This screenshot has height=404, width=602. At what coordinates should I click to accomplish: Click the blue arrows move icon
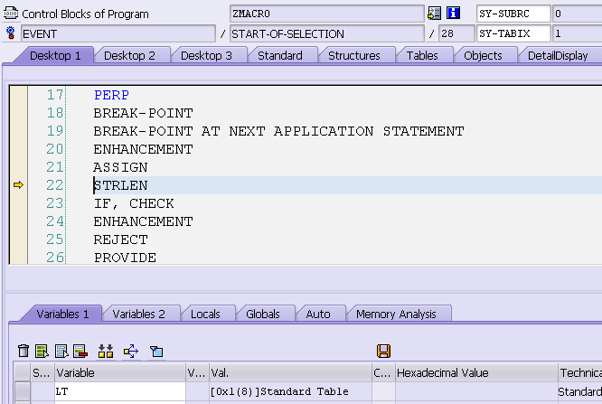(131, 351)
